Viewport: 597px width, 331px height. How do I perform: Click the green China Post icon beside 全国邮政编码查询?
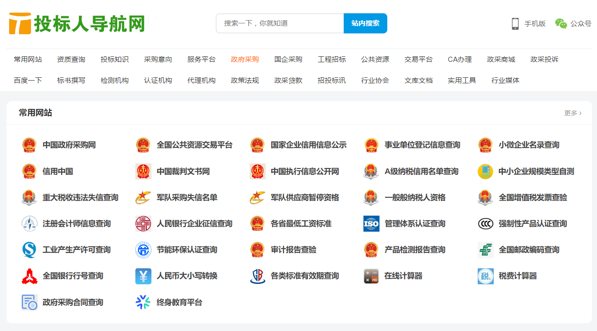pos(485,250)
